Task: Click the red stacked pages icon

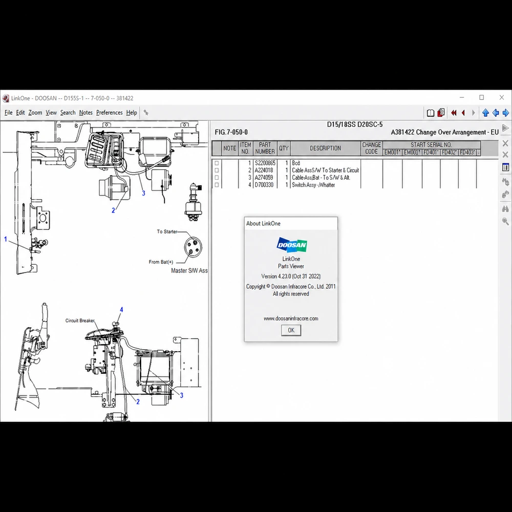Action: pos(441,113)
